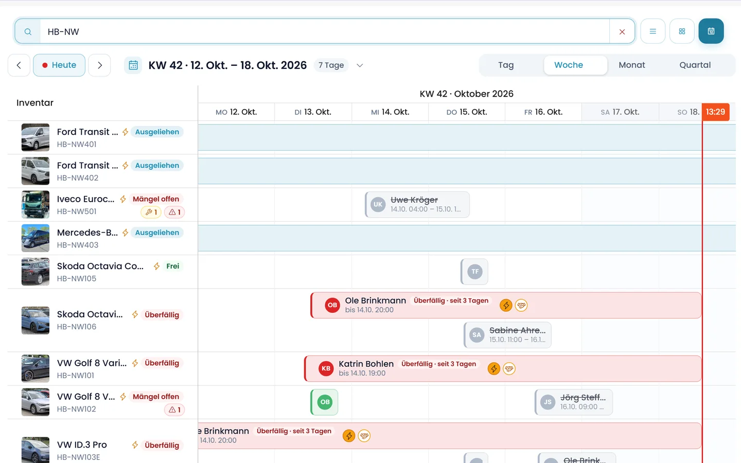
Task: Open Ole Brinkmann overdue booking on HB-NW106
Action: point(506,306)
